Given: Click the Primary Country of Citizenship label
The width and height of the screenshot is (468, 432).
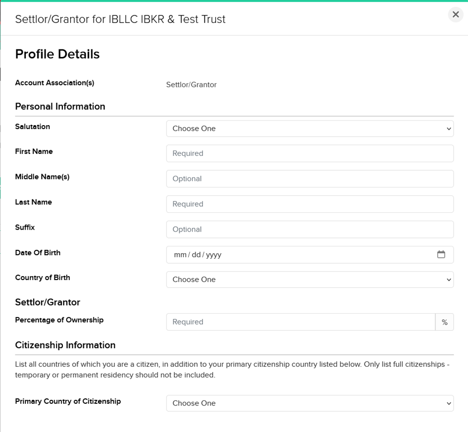Looking at the screenshot, I should point(68,401).
